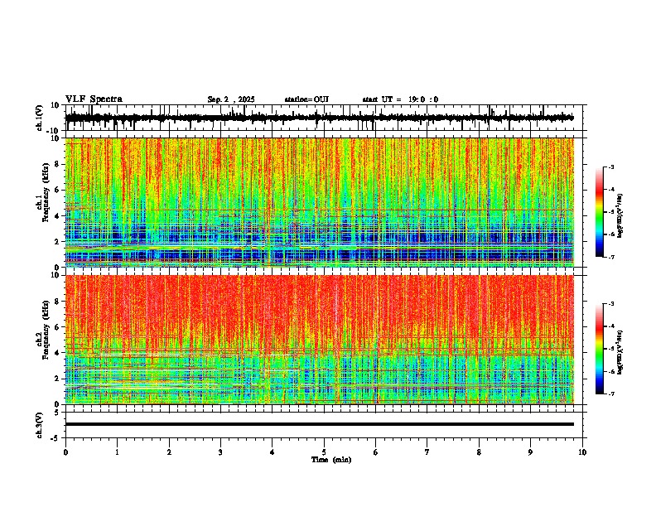Click the ch.1 spectrogram plot

point(320,202)
